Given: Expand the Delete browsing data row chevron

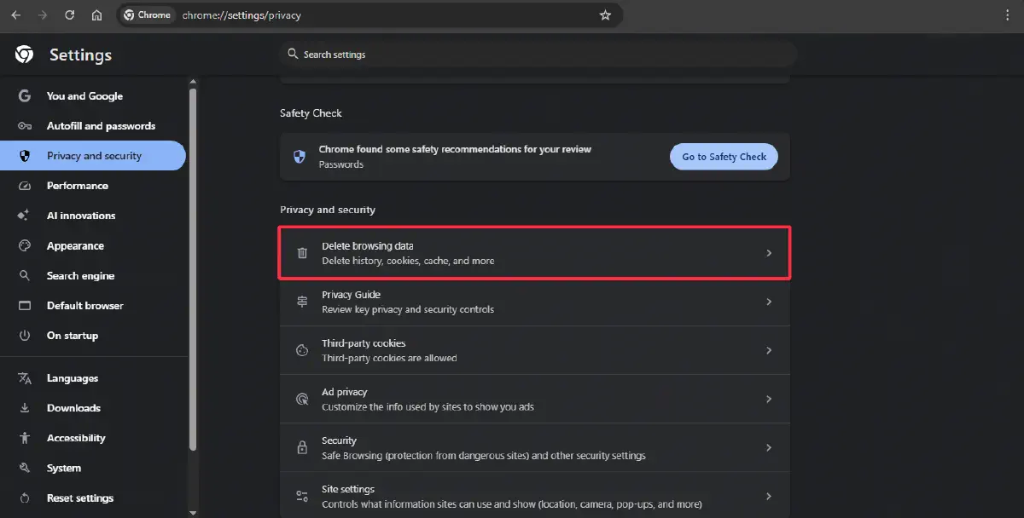Looking at the screenshot, I should coord(768,253).
